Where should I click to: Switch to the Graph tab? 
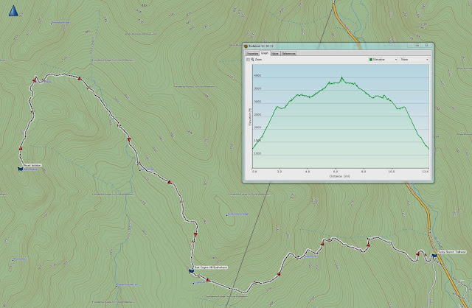click(x=265, y=53)
